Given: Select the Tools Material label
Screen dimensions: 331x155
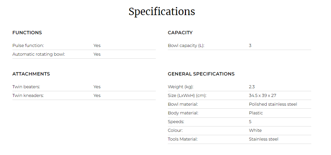Looking at the screenshot, I should click(183, 139).
